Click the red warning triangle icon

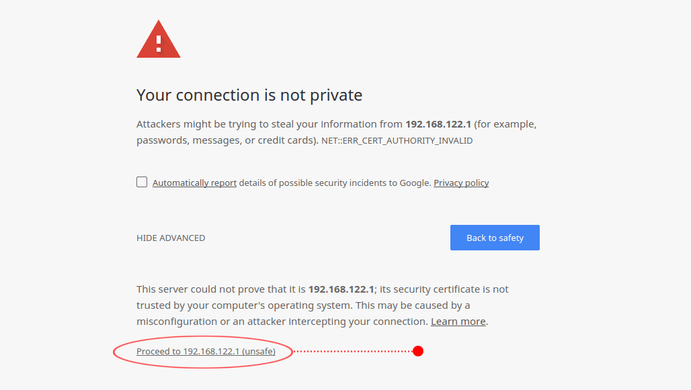[159, 40]
